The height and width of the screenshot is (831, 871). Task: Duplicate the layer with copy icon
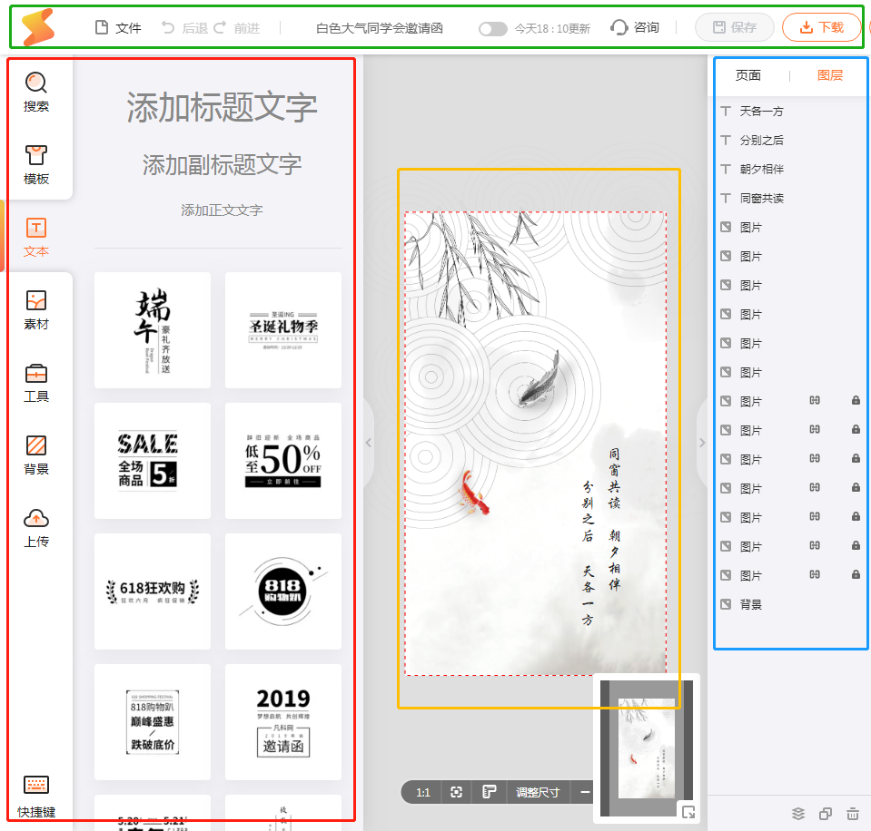[x=826, y=814]
